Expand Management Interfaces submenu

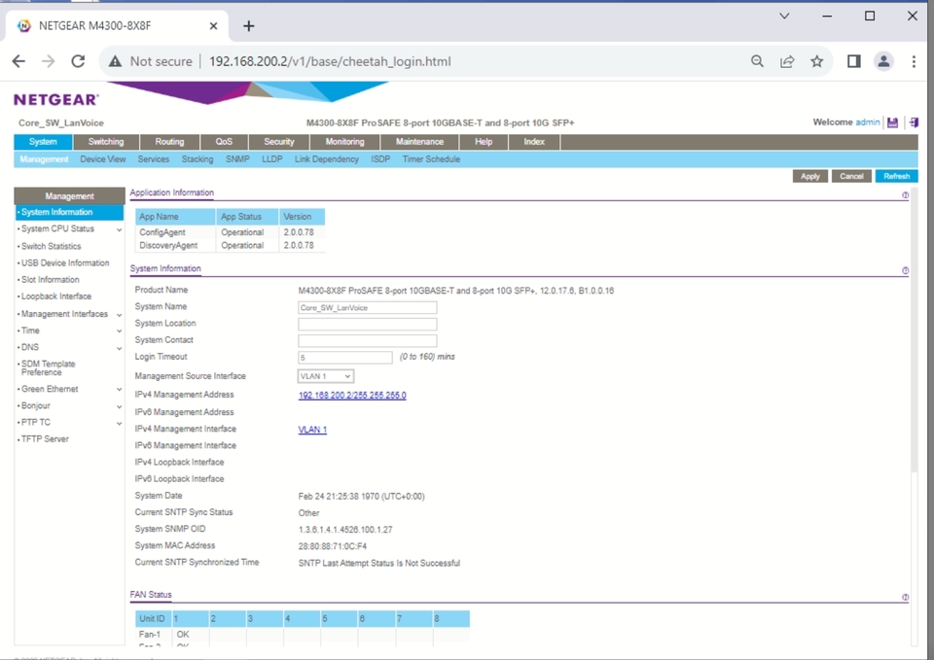pyautogui.click(x=119, y=315)
